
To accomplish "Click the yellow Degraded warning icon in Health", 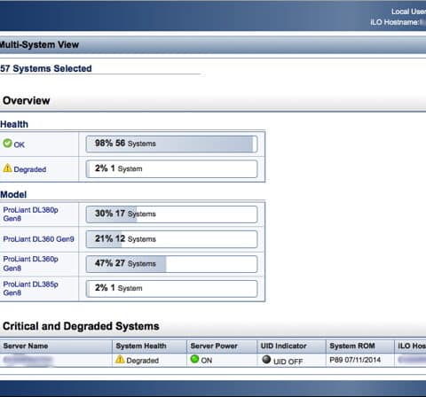I will point(7,168).
